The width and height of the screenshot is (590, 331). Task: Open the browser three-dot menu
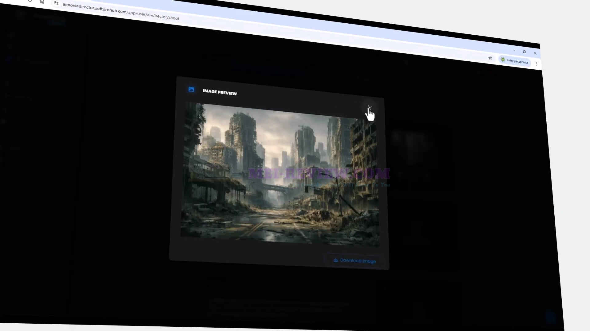pyautogui.click(x=536, y=64)
